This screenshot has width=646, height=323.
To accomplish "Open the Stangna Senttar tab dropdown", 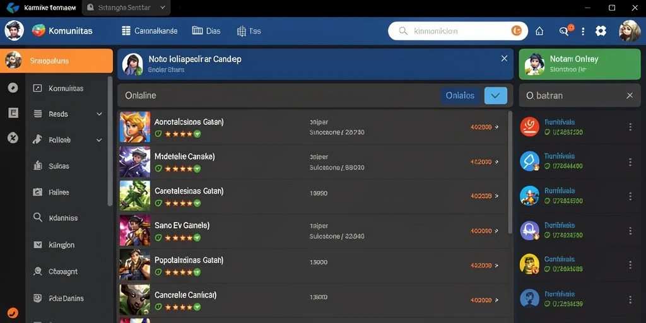I will pyautogui.click(x=162, y=8).
